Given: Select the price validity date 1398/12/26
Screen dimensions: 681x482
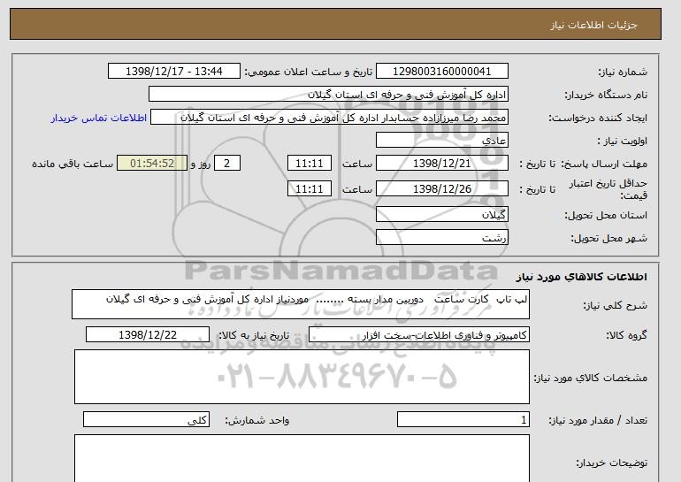Looking at the screenshot, I should [x=441, y=188].
